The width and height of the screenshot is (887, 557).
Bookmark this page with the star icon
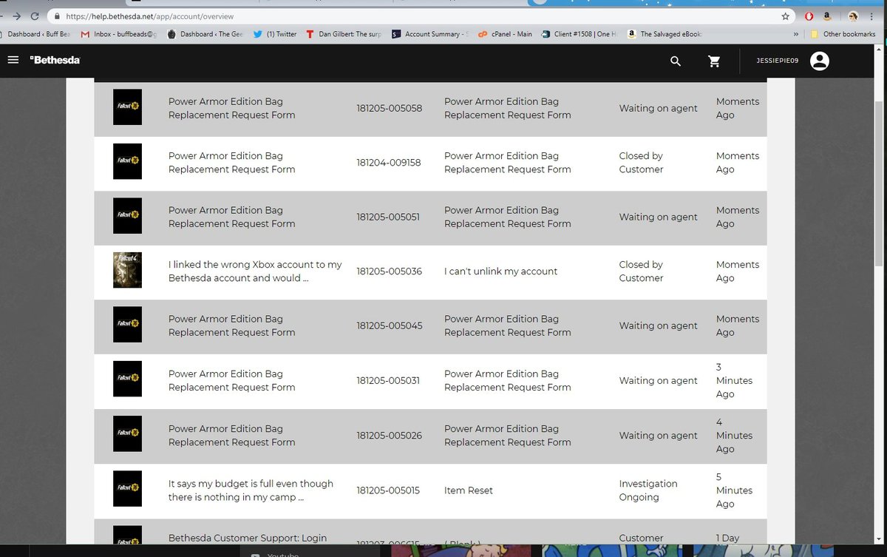(785, 16)
